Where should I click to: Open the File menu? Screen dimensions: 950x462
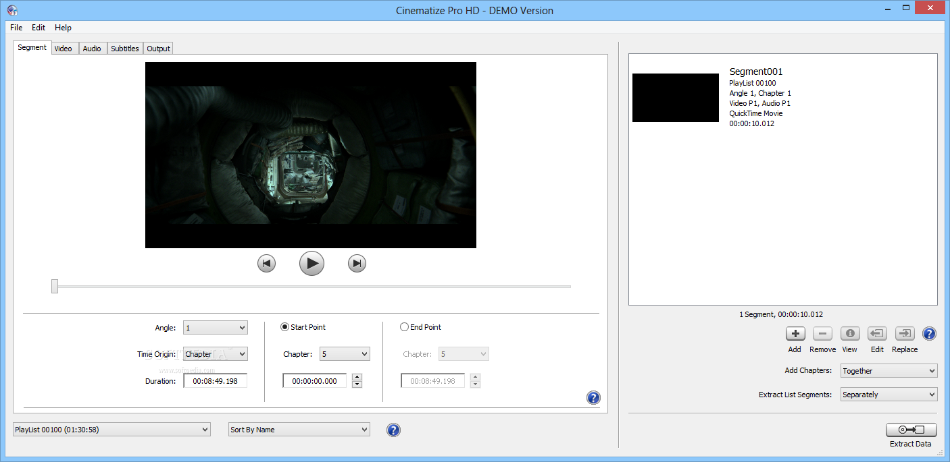click(x=16, y=28)
